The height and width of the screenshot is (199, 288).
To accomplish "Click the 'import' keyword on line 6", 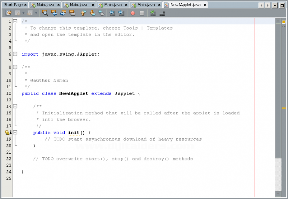I will tap(30, 54).
